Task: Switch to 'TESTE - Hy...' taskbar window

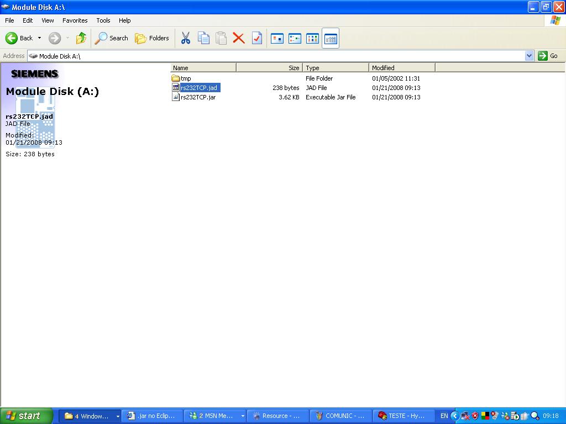Action: pyautogui.click(x=403, y=416)
